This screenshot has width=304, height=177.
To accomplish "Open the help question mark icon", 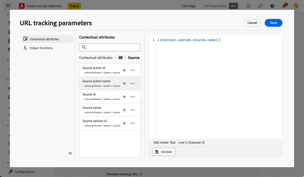I will 272,6.
